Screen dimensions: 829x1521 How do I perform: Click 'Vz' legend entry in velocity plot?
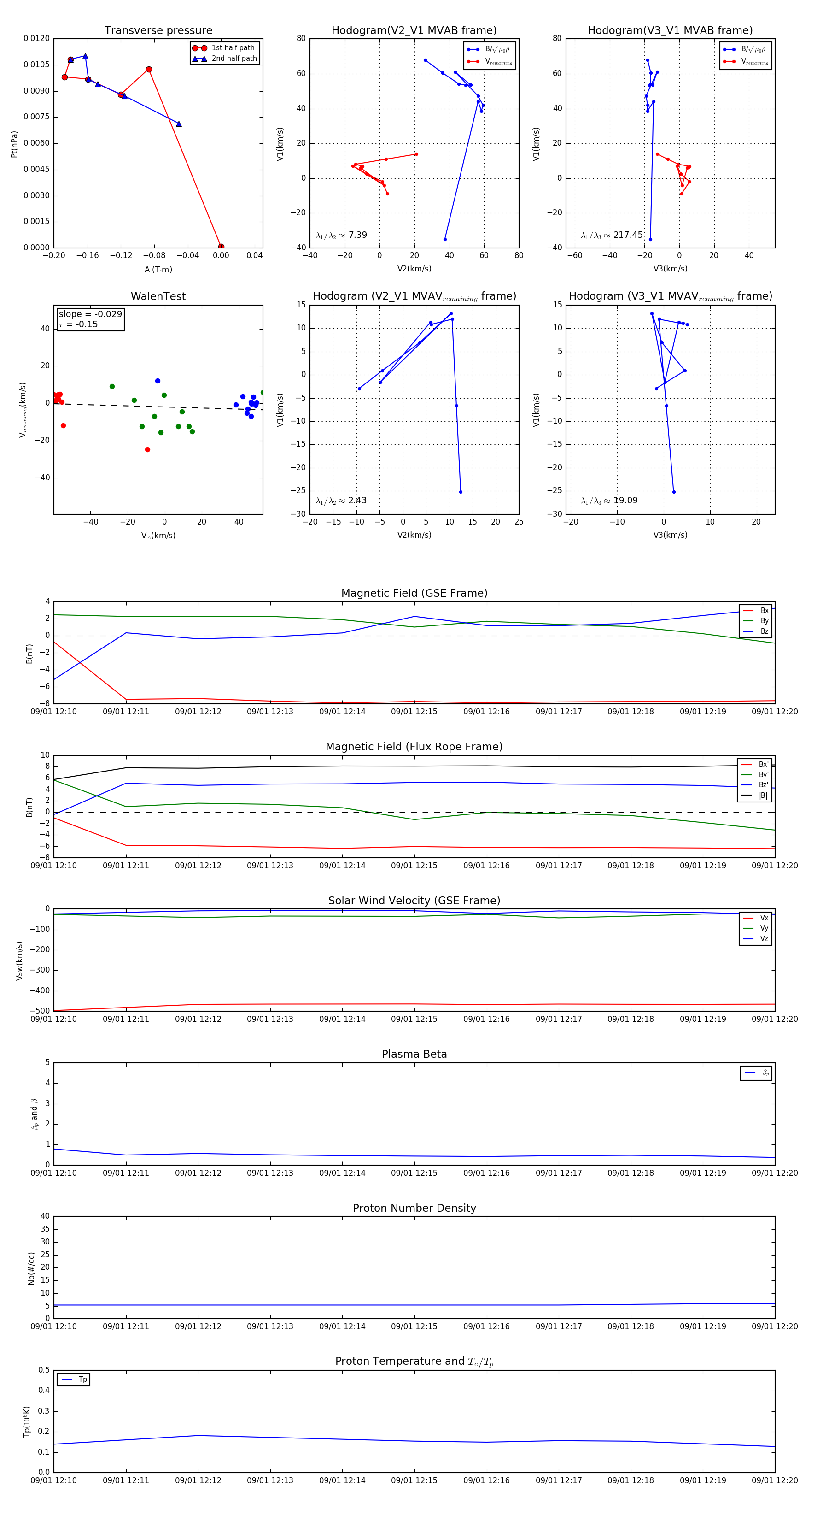(756, 939)
